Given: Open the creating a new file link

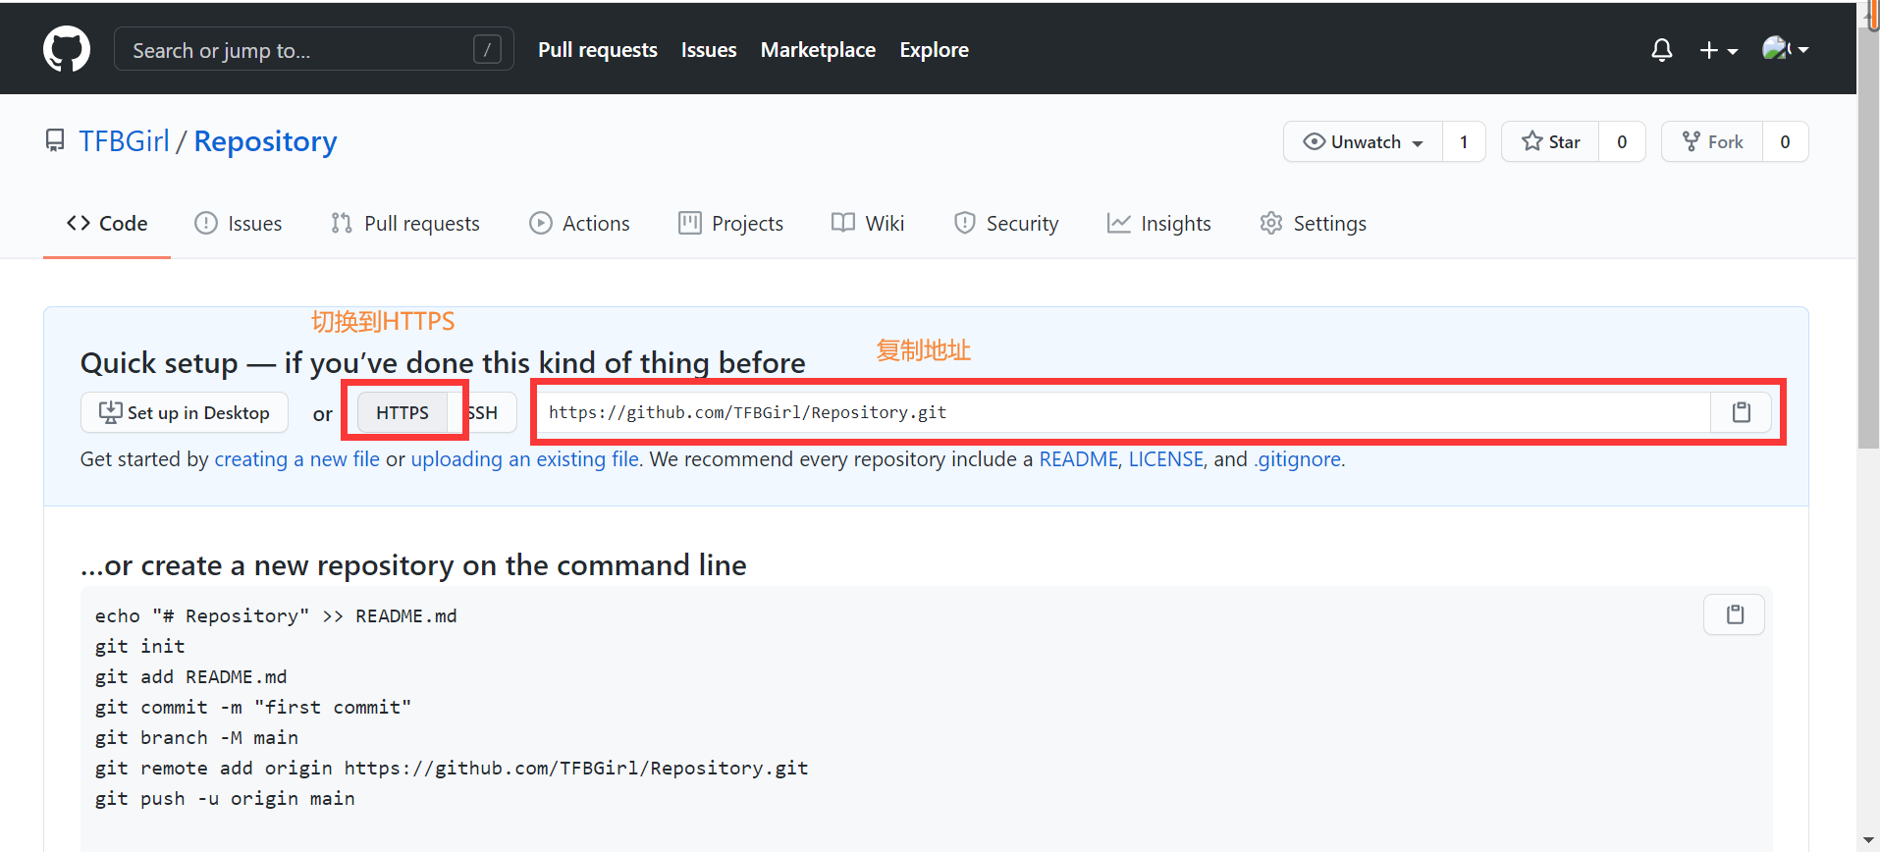Looking at the screenshot, I should tap(296, 459).
